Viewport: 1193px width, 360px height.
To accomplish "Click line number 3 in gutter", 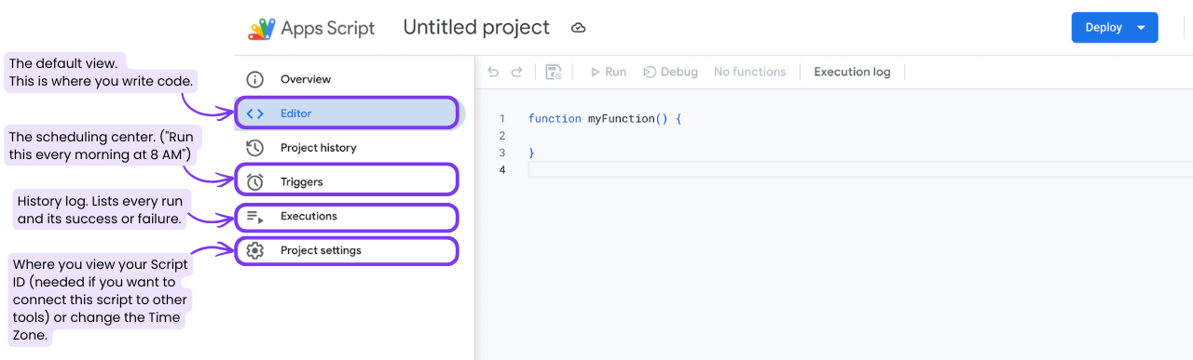I will (502, 153).
